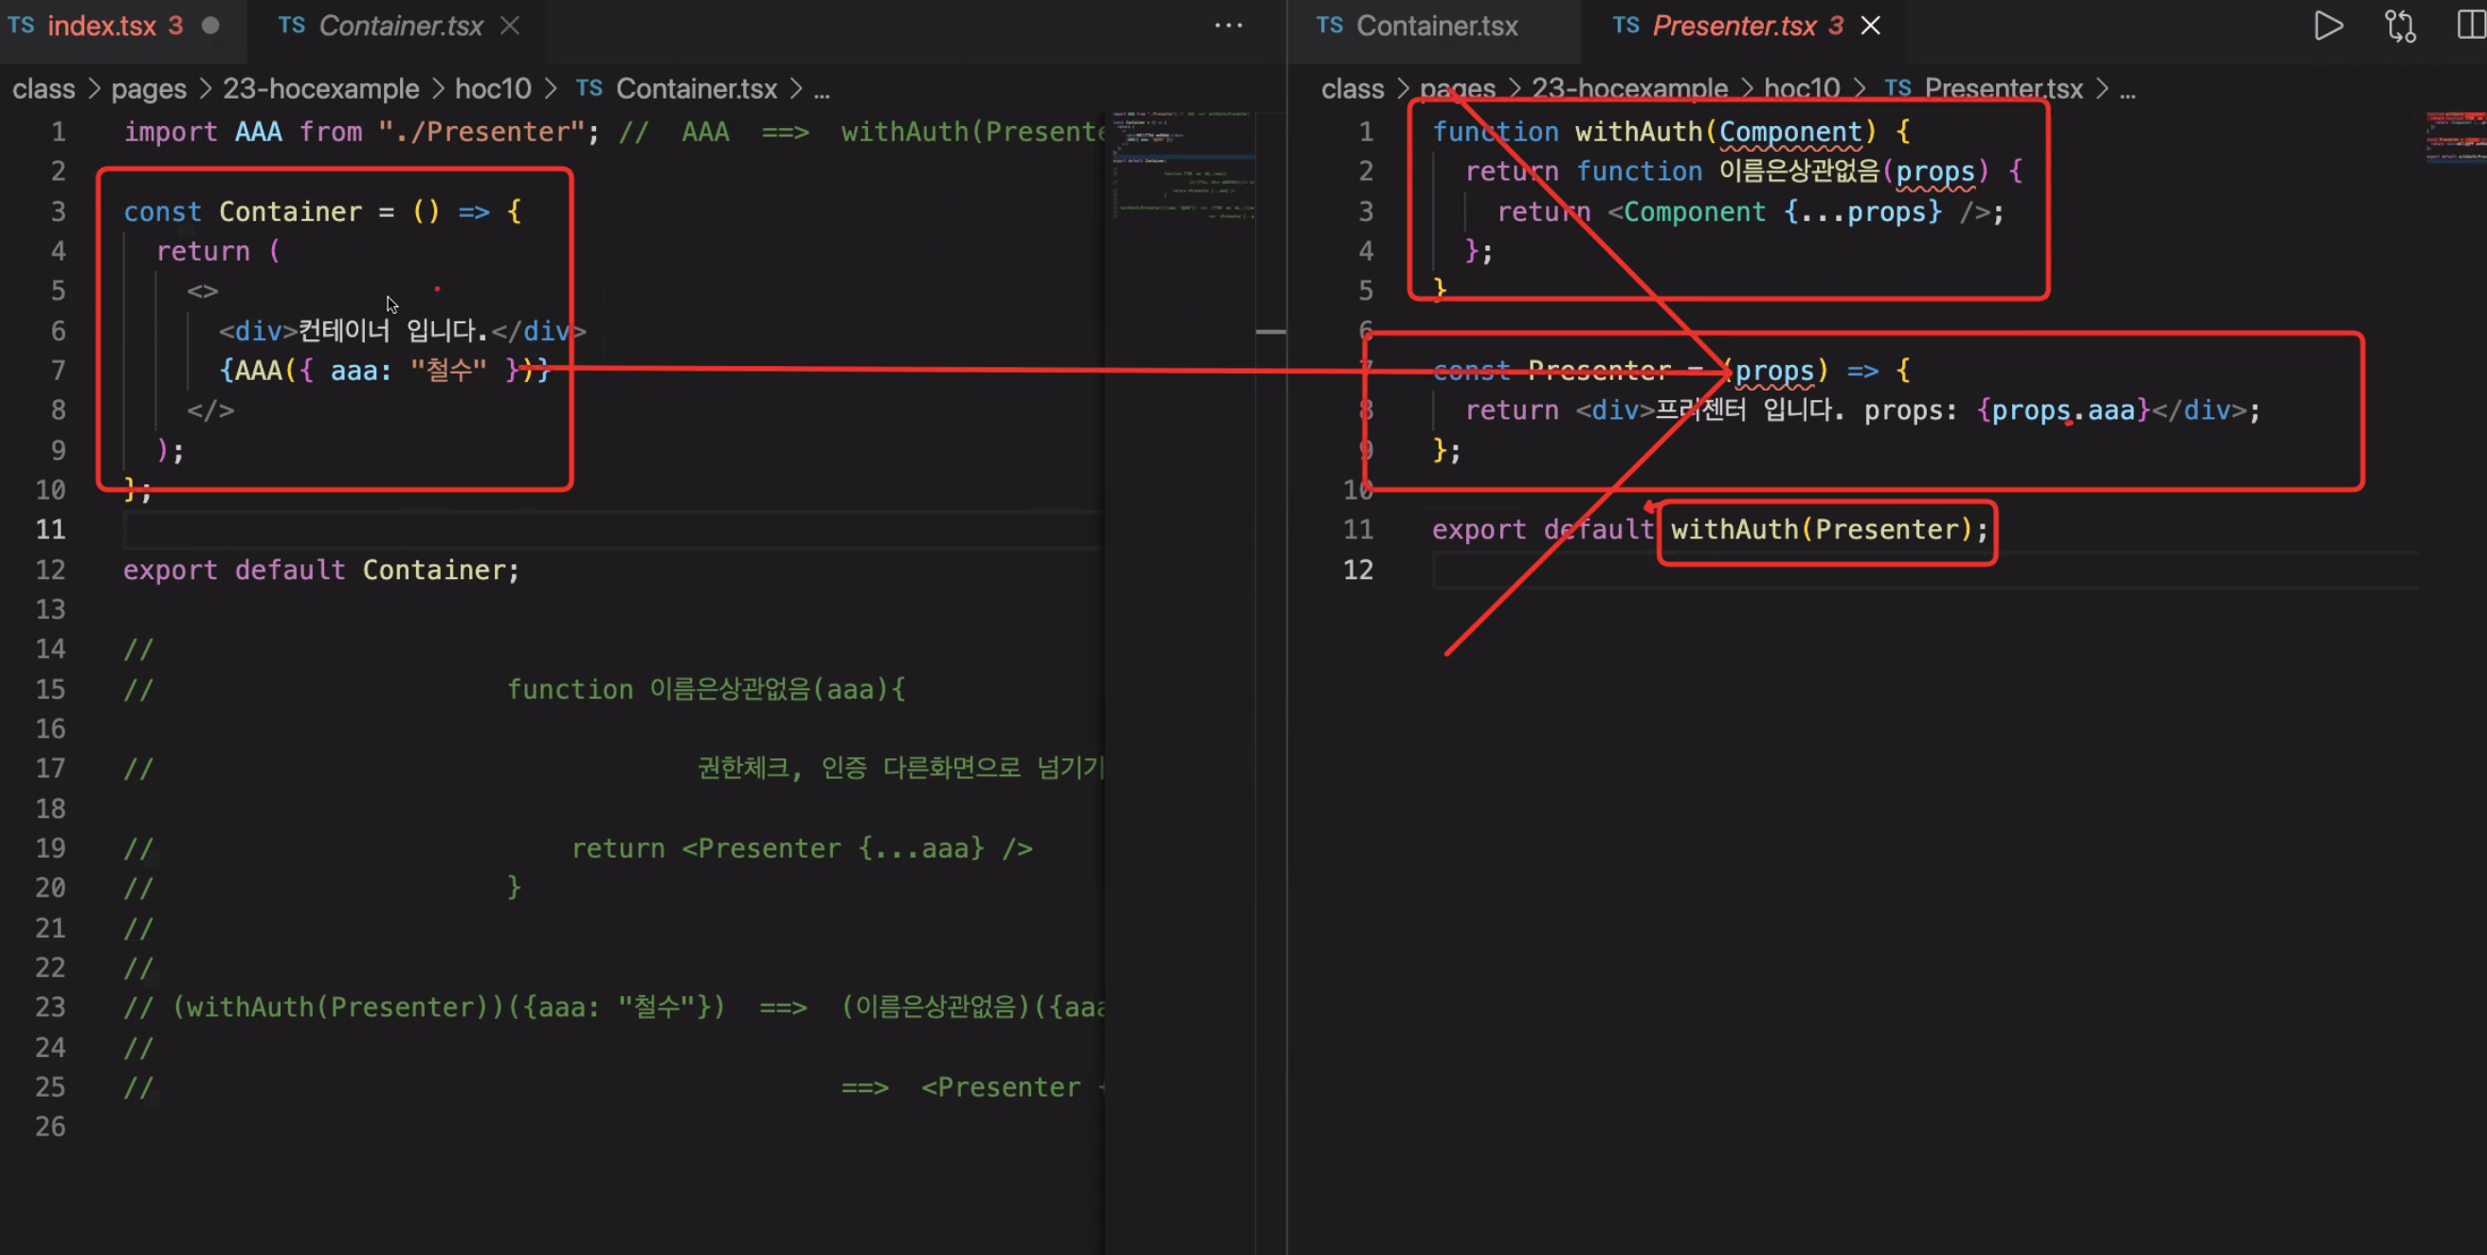Switch to Container.tsx tab in right group
The image size is (2487, 1255).
click(1436, 26)
